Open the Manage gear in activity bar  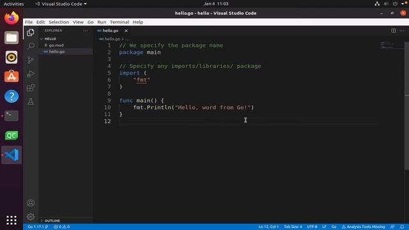coord(31,217)
